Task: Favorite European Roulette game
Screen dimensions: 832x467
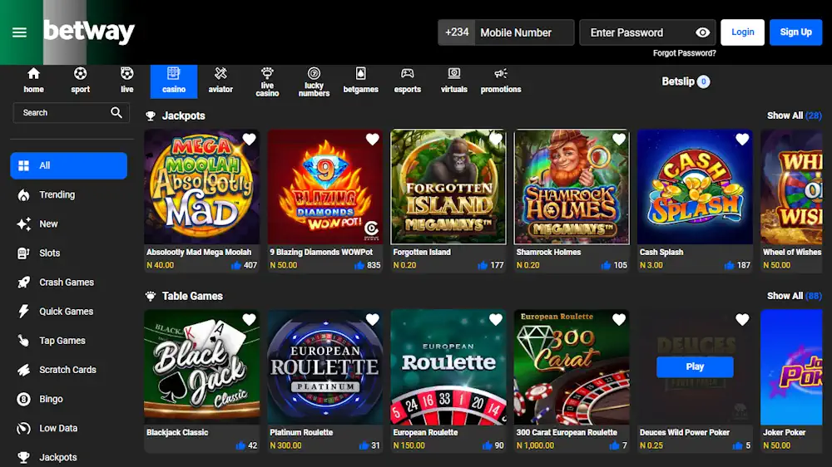Action: [x=496, y=319]
